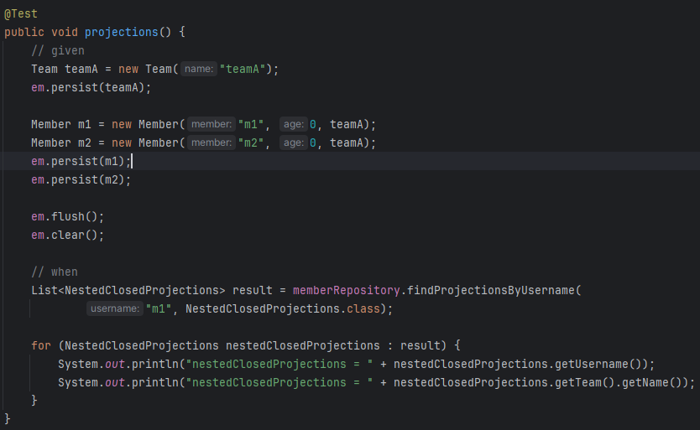Click the 'username:' parameter hint
This screenshot has height=430, width=700.
[115, 308]
